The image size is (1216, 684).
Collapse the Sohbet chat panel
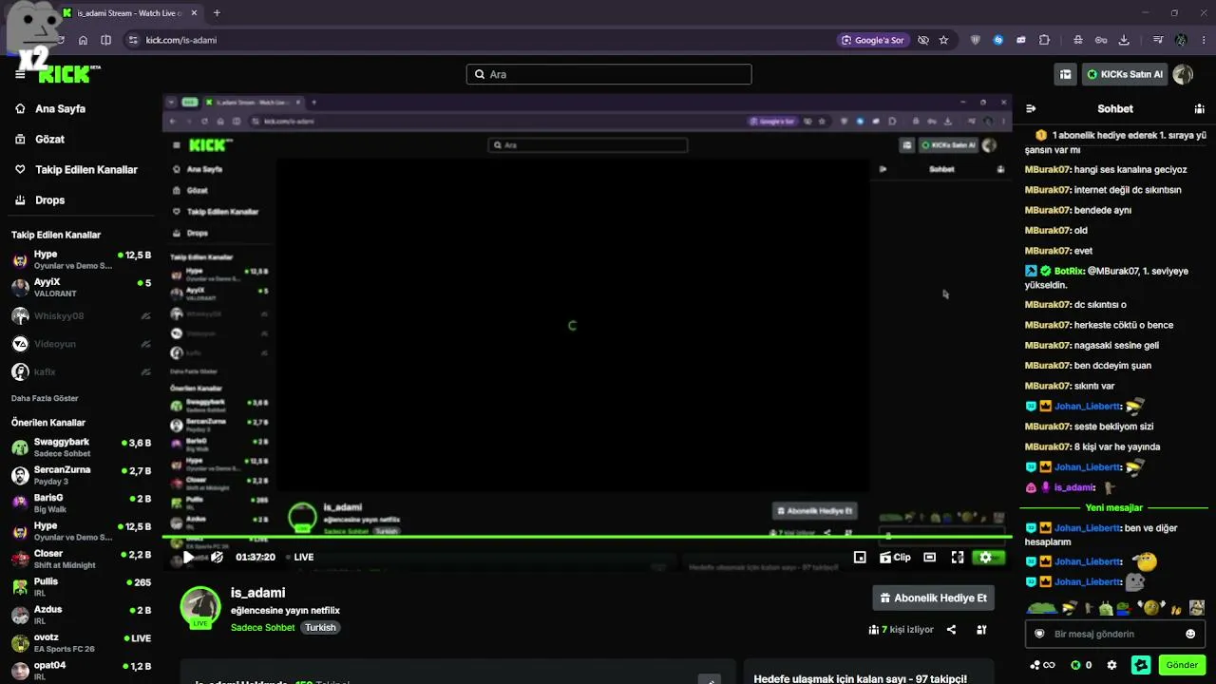1031,108
